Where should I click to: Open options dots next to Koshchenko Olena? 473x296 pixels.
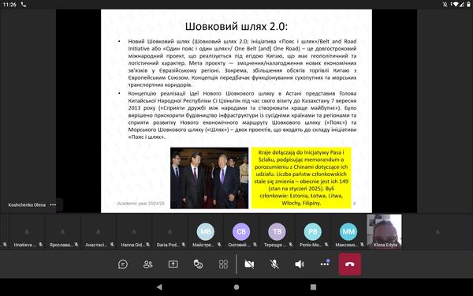[x=53, y=204]
